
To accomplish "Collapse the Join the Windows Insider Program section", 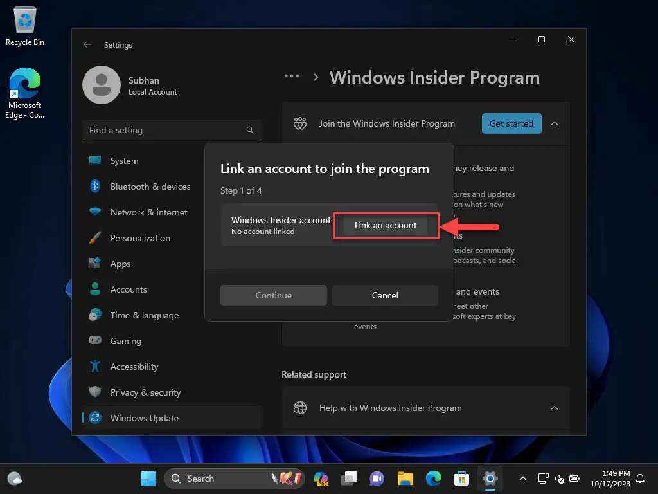I will coord(555,123).
